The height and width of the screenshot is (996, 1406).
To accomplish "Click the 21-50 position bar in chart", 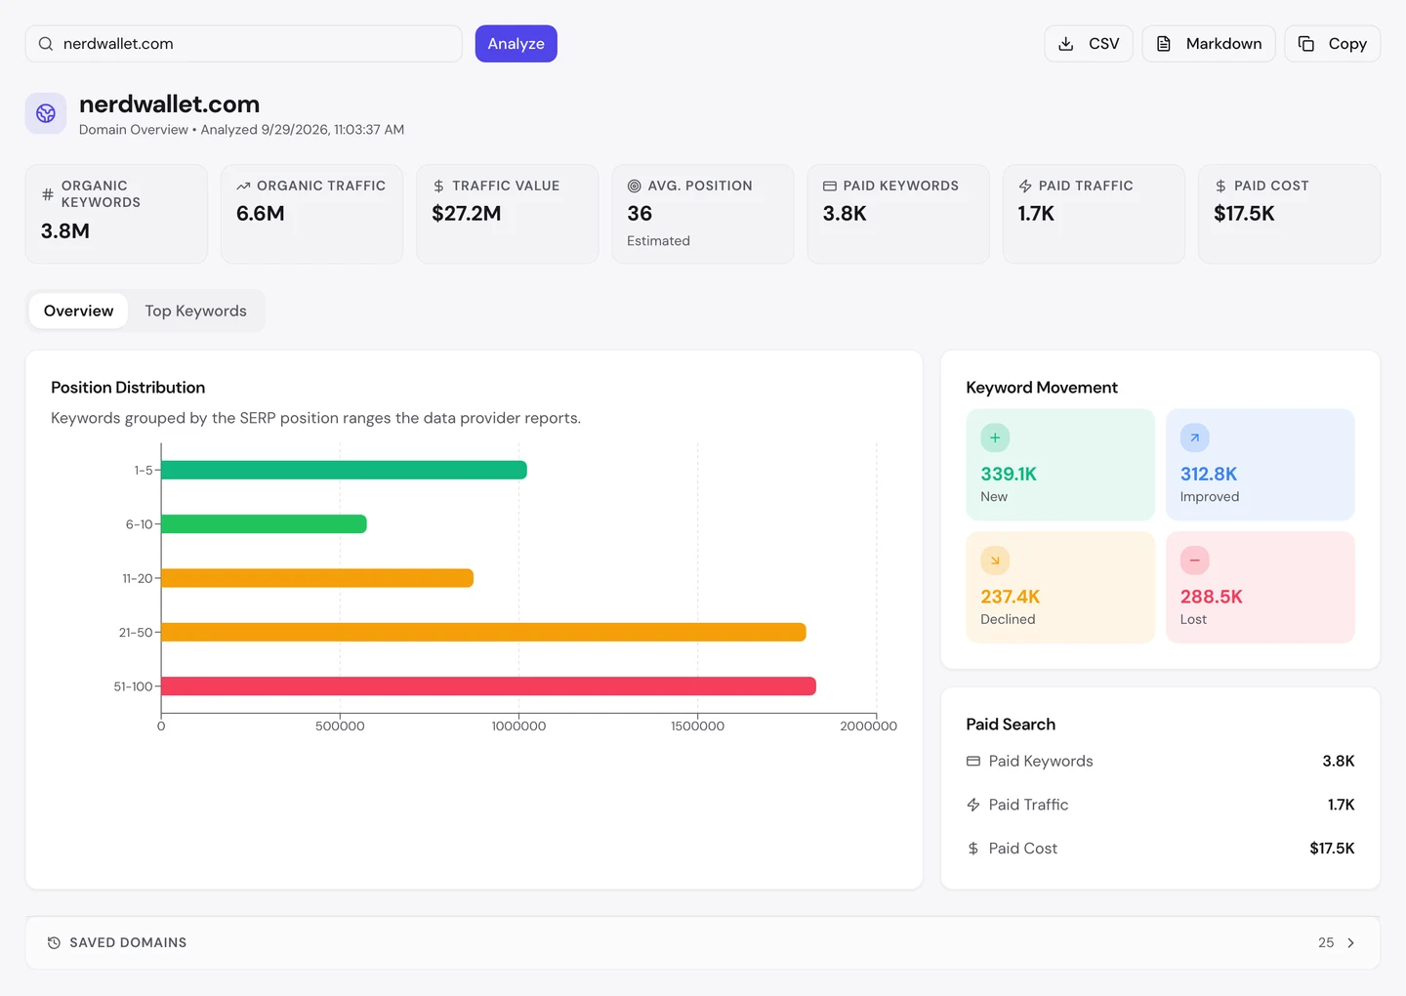I will tap(483, 633).
